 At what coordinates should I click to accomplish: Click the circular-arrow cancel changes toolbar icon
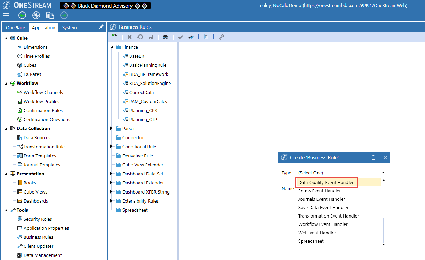140,37
